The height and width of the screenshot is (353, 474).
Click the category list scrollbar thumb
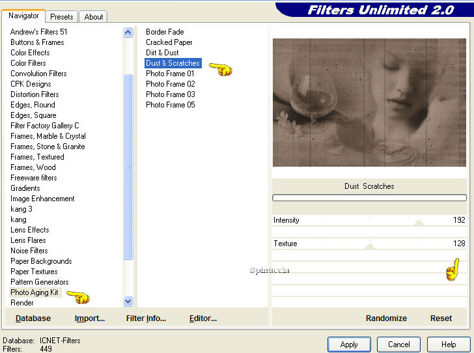[x=128, y=167]
